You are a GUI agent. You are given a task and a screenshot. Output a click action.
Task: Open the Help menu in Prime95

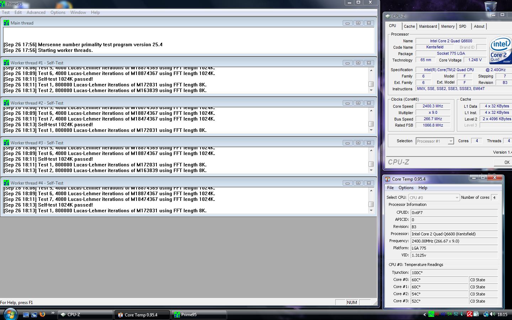click(95, 12)
